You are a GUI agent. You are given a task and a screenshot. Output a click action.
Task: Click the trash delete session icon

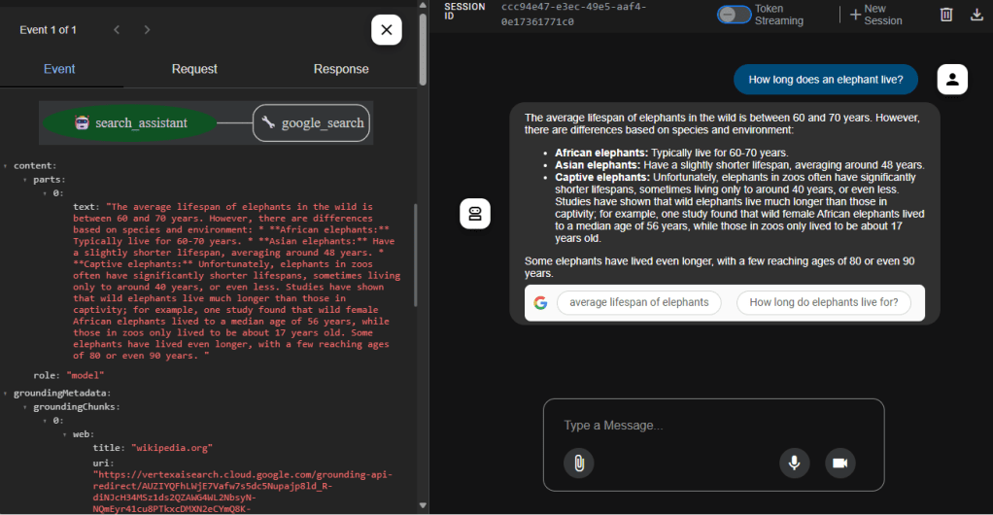[x=946, y=15]
